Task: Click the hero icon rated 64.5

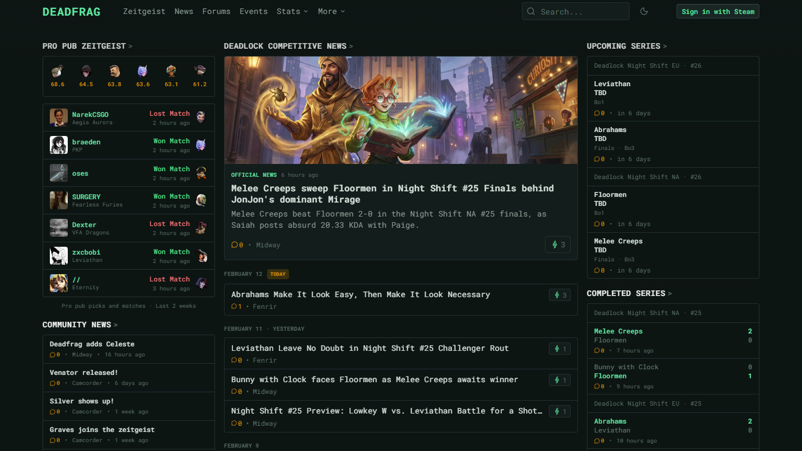Action: tap(86, 71)
